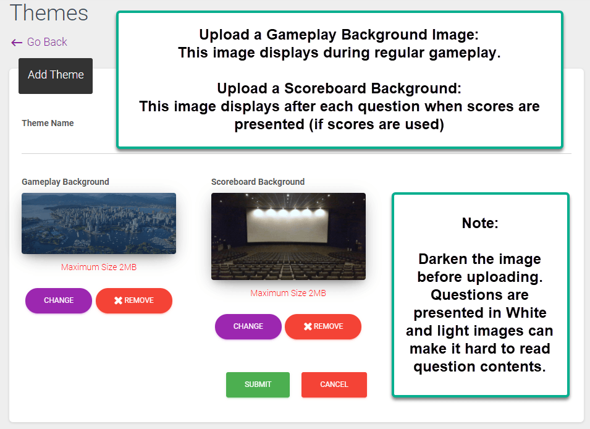The width and height of the screenshot is (590, 429).
Task: Select the city skyline Gameplay Background thumbnail
Action: pyautogui.click(x=98, y=223)
